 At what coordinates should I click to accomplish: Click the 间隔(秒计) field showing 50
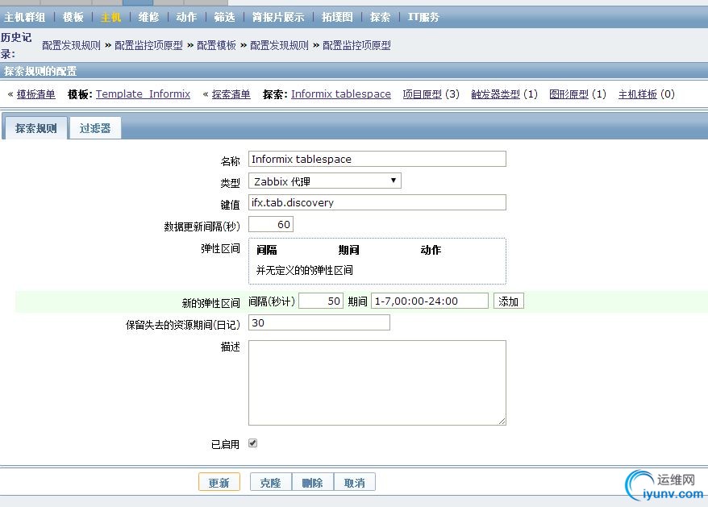(x=321, y=301)
